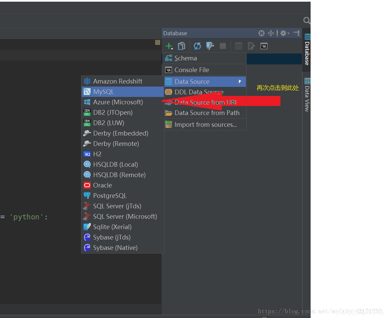Toggle the Database tool window tab
The image size is (386, 318).
(x=307, y=48)
